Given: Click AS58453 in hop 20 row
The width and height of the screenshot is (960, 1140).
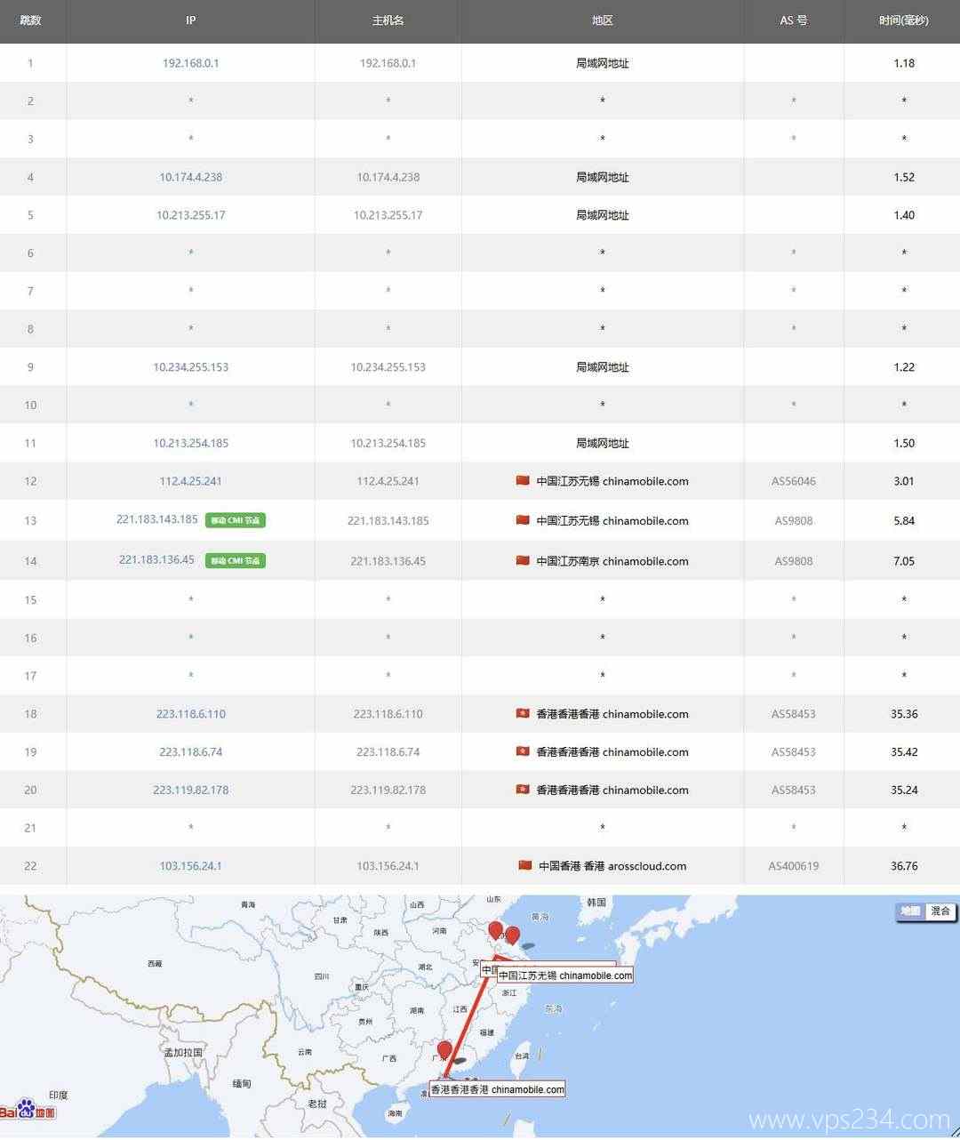Looking at the screenshot, I should click(x=794, y=790).
